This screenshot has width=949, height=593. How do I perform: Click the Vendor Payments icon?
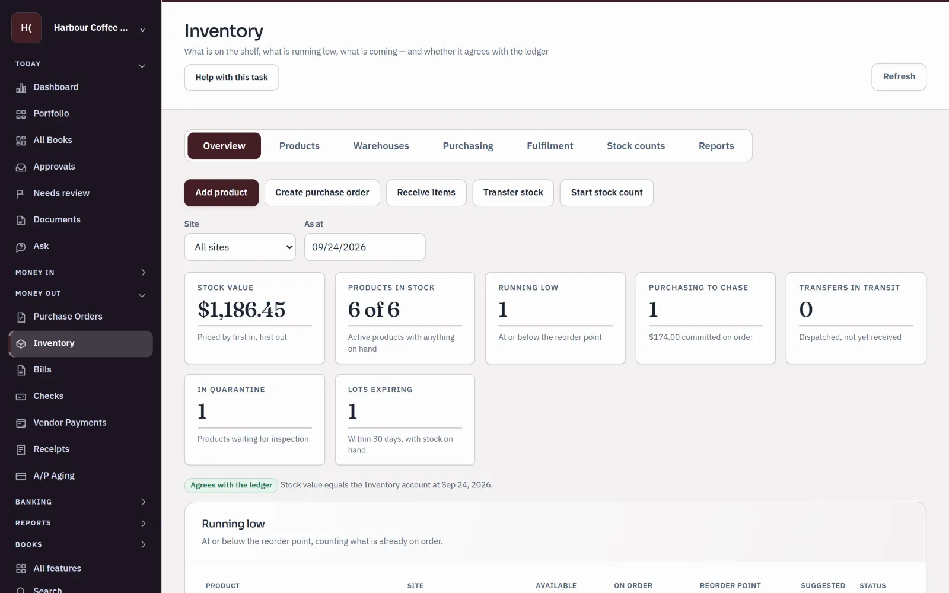click(x=21, y=423)
